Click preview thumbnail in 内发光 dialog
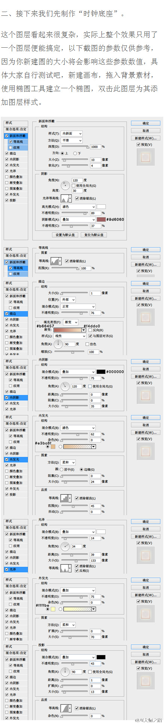 (x=146, y=452)
